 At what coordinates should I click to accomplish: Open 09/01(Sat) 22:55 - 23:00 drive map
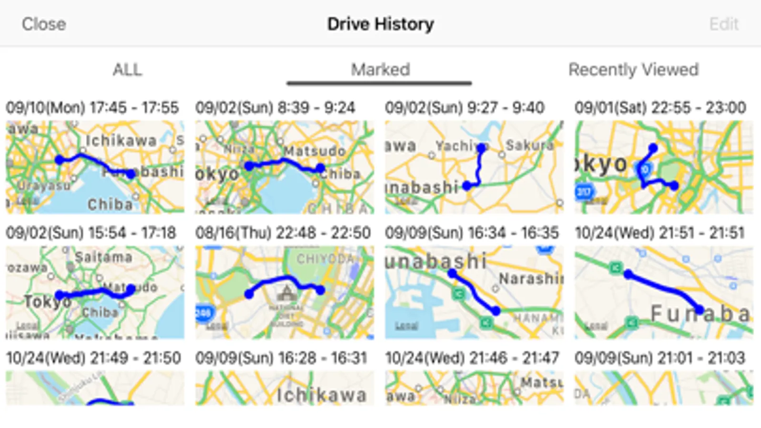click(664, 167)
